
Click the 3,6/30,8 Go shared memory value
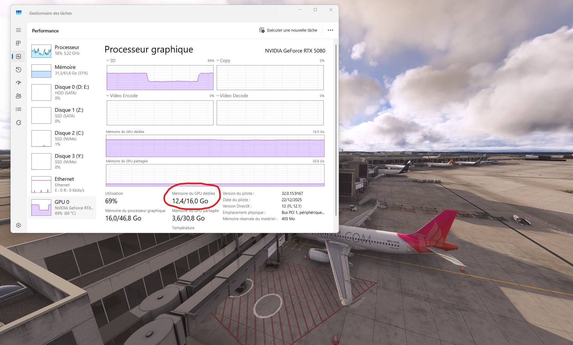tap(188, 218)
